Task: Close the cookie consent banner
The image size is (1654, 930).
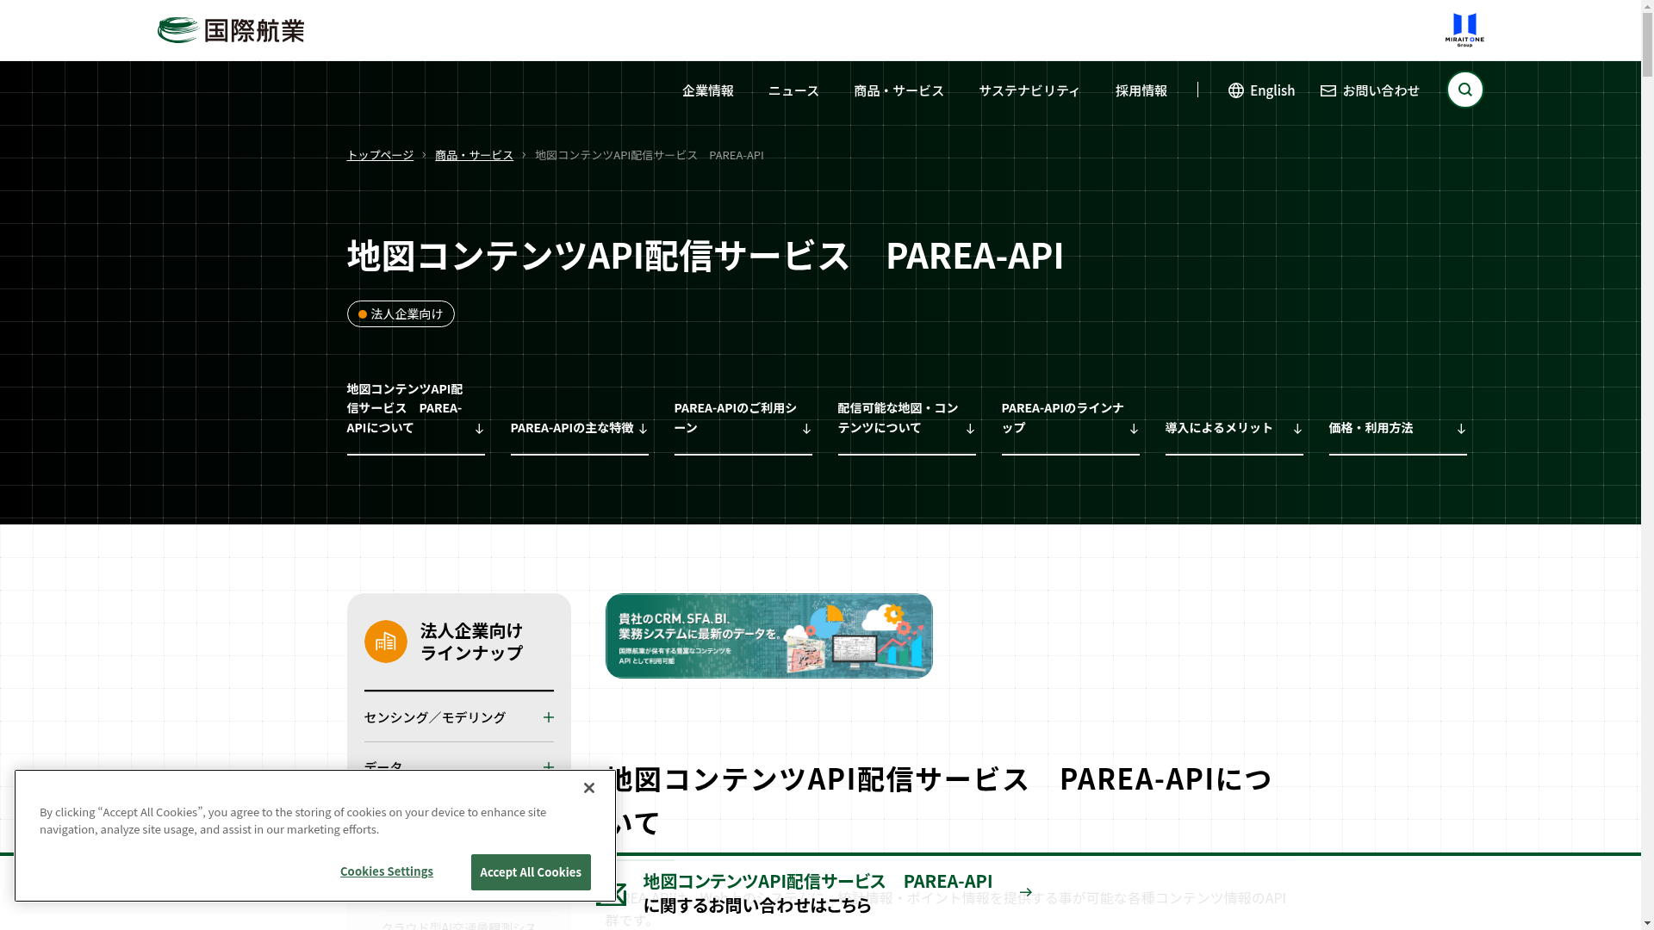Action: click(589, 788)
